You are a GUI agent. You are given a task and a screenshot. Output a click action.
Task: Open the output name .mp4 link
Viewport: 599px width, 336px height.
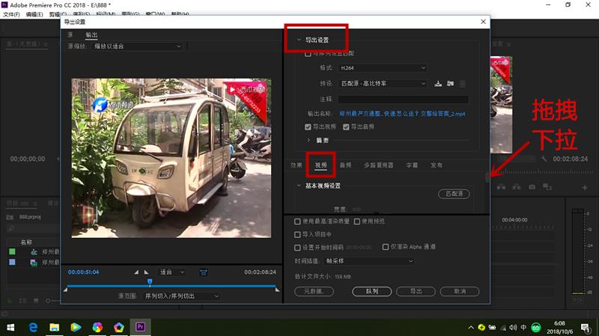(x=402, y=114)
